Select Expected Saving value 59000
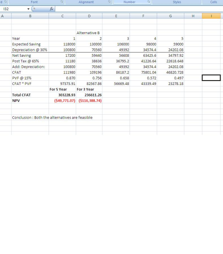Viewport: 223px width, 254px height. click(170, 44)
